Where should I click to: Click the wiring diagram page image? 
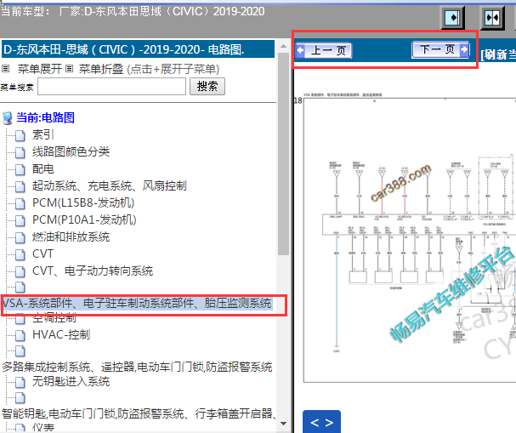click(x=410, y=241)
